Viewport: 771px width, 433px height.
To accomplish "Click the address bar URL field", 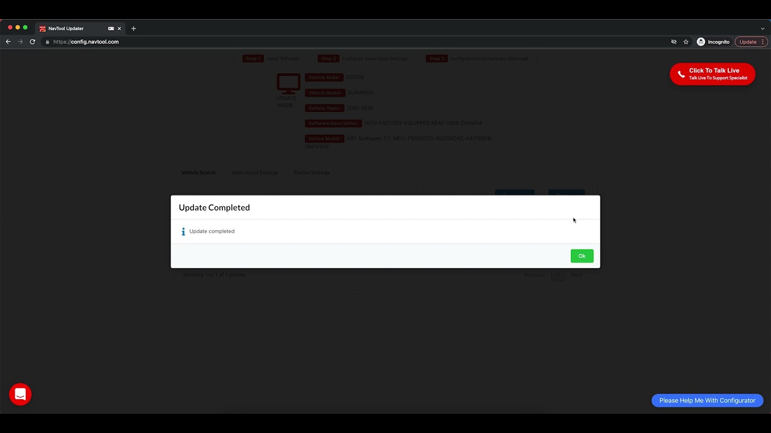I will [355, 42].
